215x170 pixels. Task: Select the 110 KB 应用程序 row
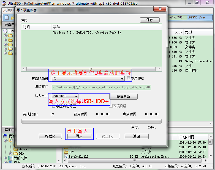[190, 70]
